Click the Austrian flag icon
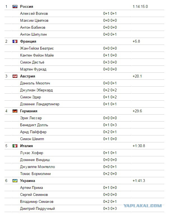The image size is (169, 214). (15, 76)
